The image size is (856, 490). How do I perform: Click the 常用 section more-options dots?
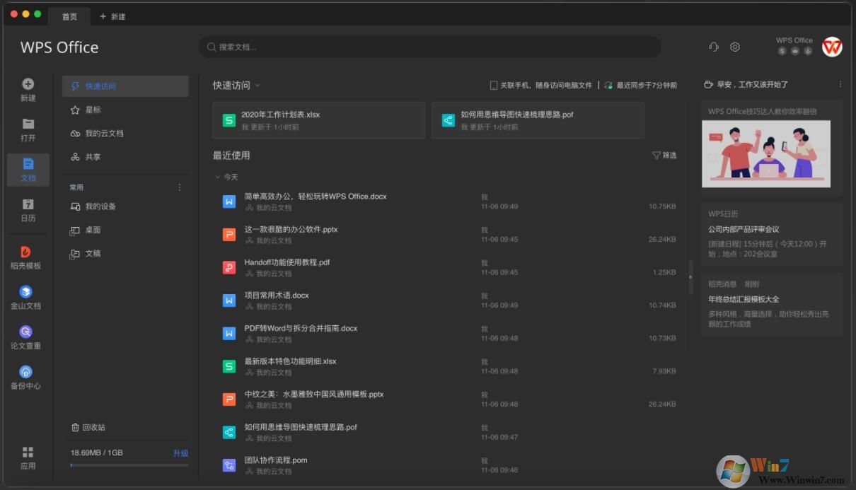[180, 187]
